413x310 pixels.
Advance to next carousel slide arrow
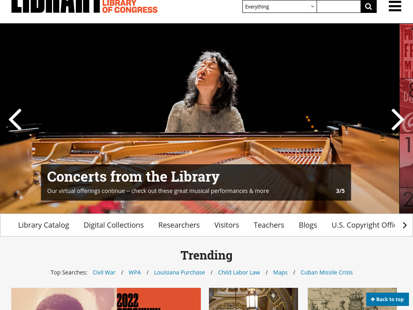coord(397,119)
